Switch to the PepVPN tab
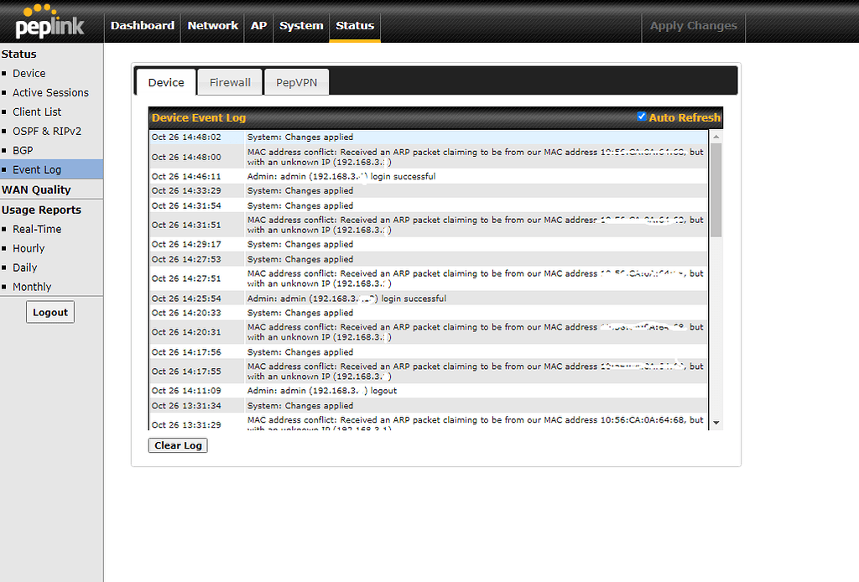This screenshot has height=582, width=859. pyautogui.click(x=296, y=82)
